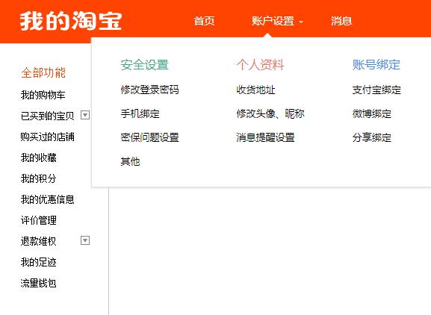
Task: Click the 我的淘宝 logo
Action: (x=71, y=21)
